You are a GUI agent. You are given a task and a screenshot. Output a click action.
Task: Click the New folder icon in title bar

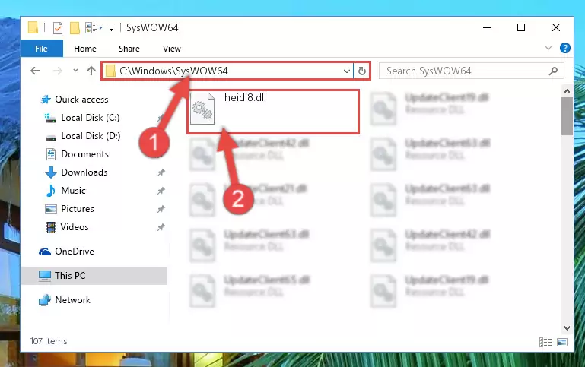(x=75, y=28)
